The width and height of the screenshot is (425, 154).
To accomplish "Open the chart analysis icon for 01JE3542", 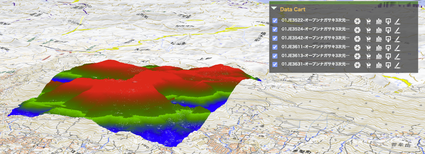I will (379, 39).
